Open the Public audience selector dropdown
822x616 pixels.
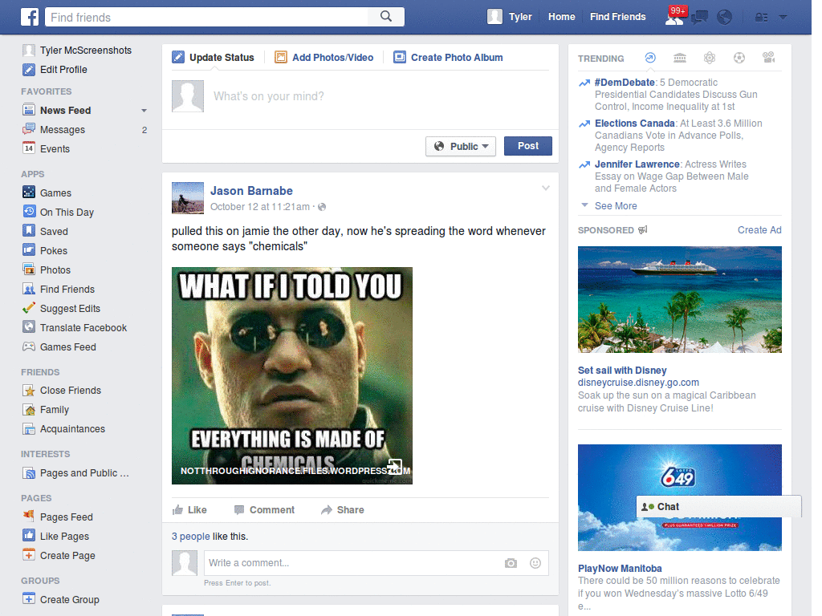tap(461, 146)
